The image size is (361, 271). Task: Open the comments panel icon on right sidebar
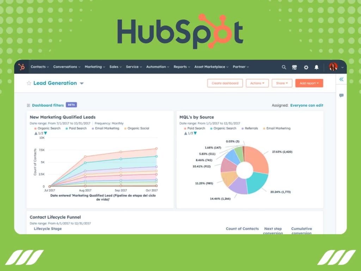coord(341,96)
